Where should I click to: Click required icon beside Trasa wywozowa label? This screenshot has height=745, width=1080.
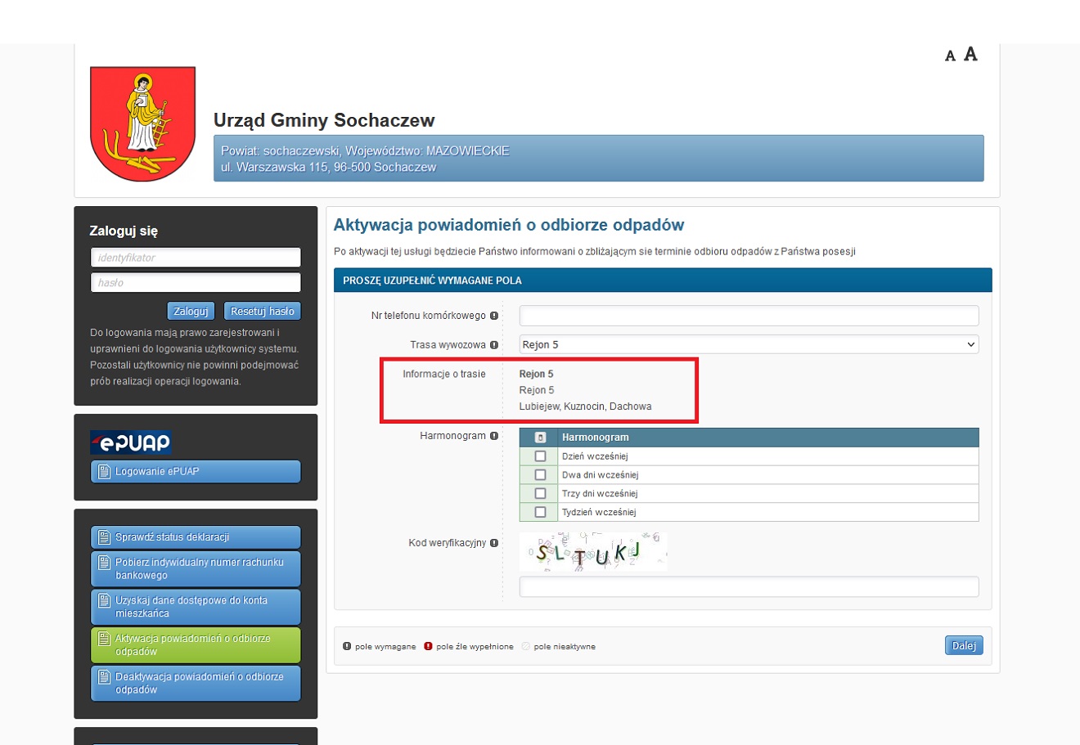pyautogui.click(x=494, y=345)
